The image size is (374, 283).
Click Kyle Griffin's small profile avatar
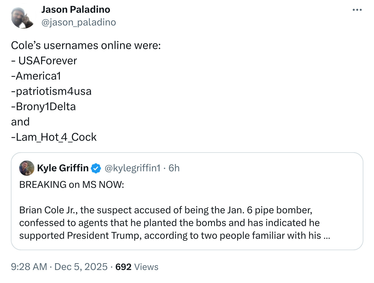(27, 168)
